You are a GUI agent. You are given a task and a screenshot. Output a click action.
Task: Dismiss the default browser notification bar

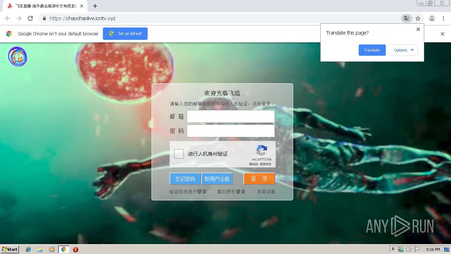[x=443, y=34]
